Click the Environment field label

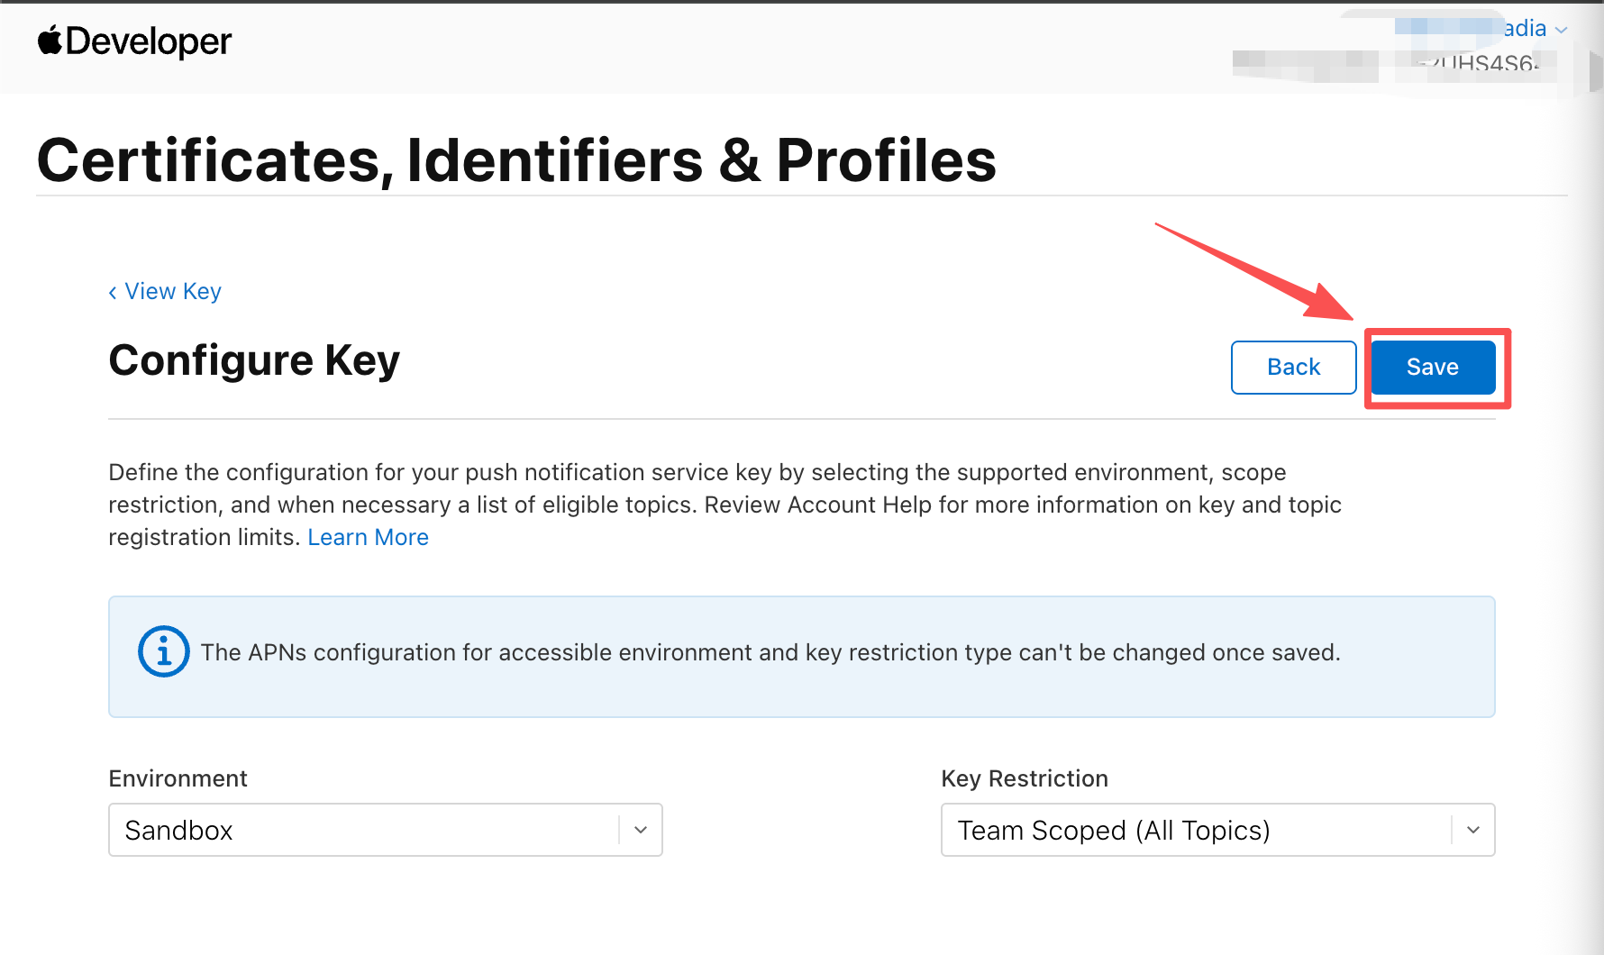(178, 779)
